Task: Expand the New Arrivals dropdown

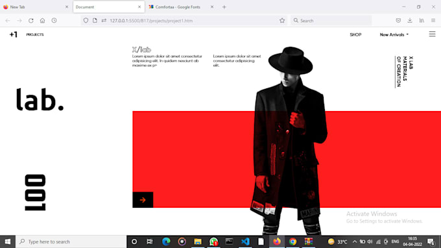Action: pos(394,34)
